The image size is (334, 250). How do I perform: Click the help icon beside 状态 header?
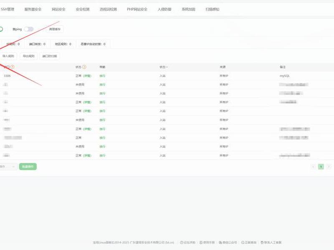coord(84,67)
